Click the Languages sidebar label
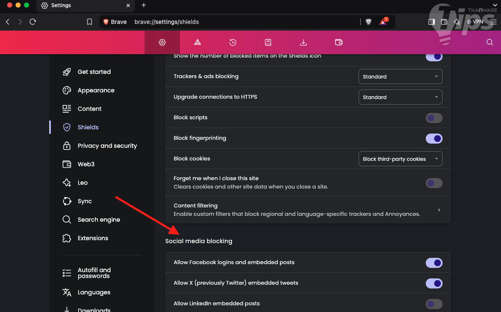This screenshot has width=501, height=312. pyautogui.click(x=94, y=292)
